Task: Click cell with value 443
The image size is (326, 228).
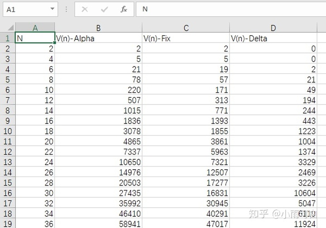Action: point(273,121)
